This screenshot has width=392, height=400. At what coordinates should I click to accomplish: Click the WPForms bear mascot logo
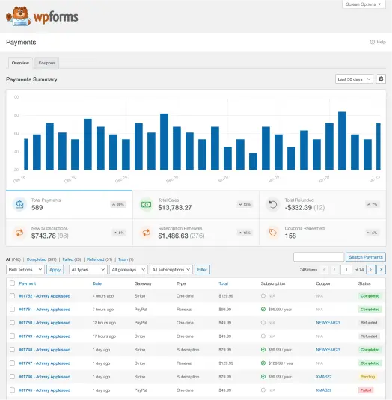tap(19, 16)
